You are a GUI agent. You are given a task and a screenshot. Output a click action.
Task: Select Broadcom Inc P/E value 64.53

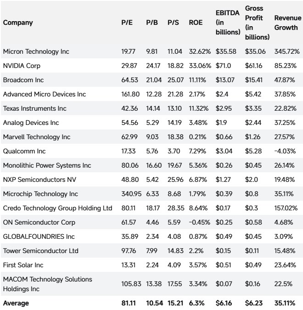129,80
